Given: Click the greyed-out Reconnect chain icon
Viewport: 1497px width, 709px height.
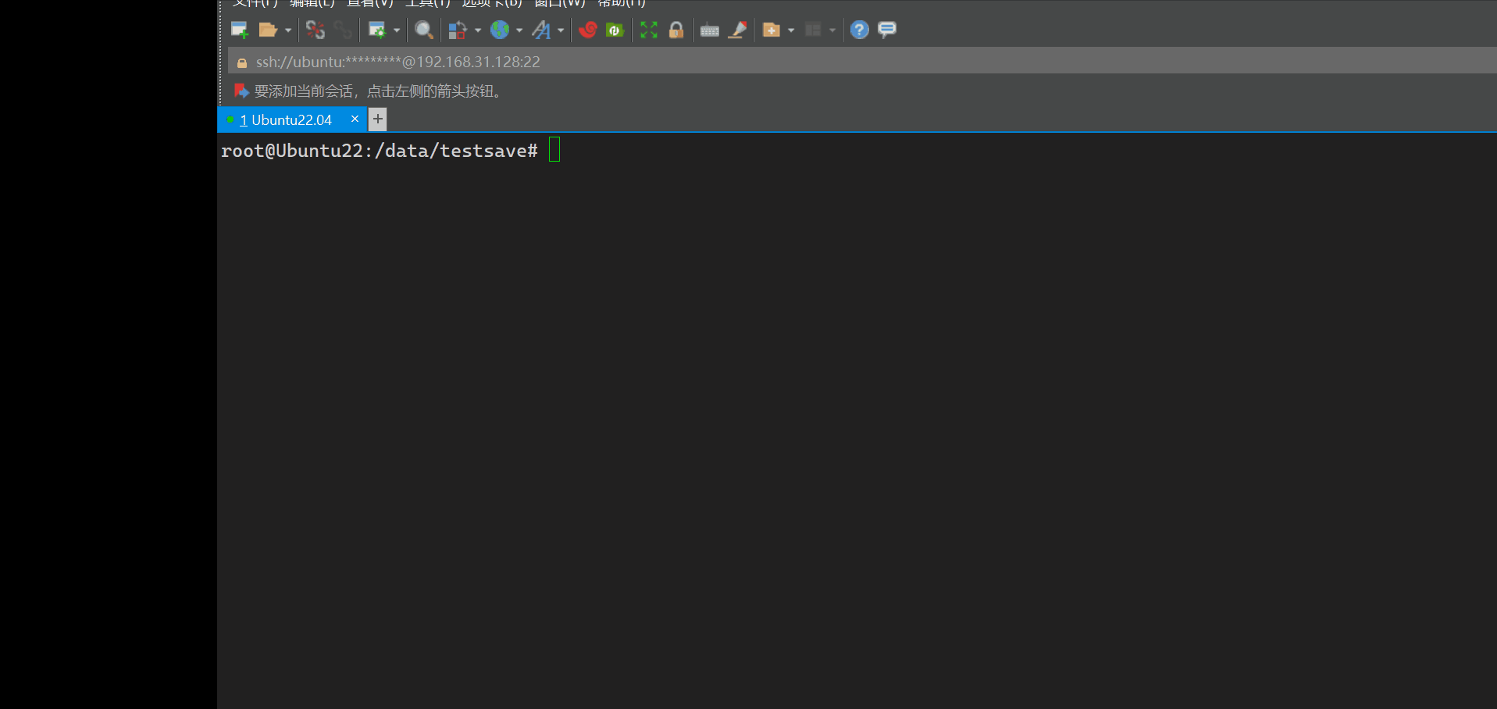Looking at the screenshot, I should pos(343,30).
